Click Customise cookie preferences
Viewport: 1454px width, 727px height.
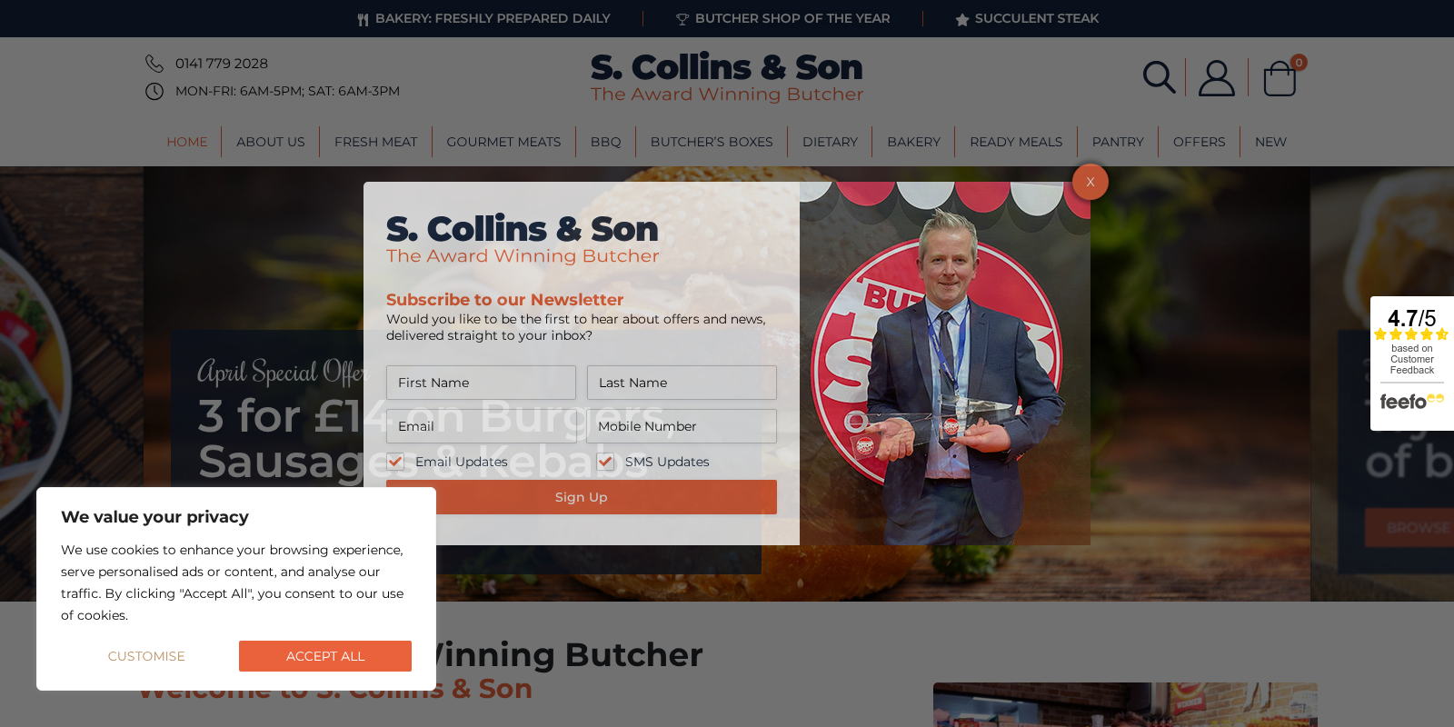(x=146, y=656)
